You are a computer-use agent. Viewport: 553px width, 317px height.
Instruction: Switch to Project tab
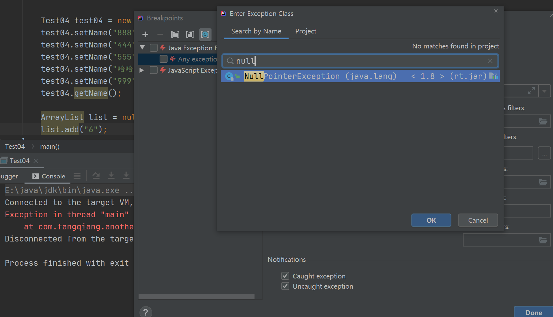[305, 31]
